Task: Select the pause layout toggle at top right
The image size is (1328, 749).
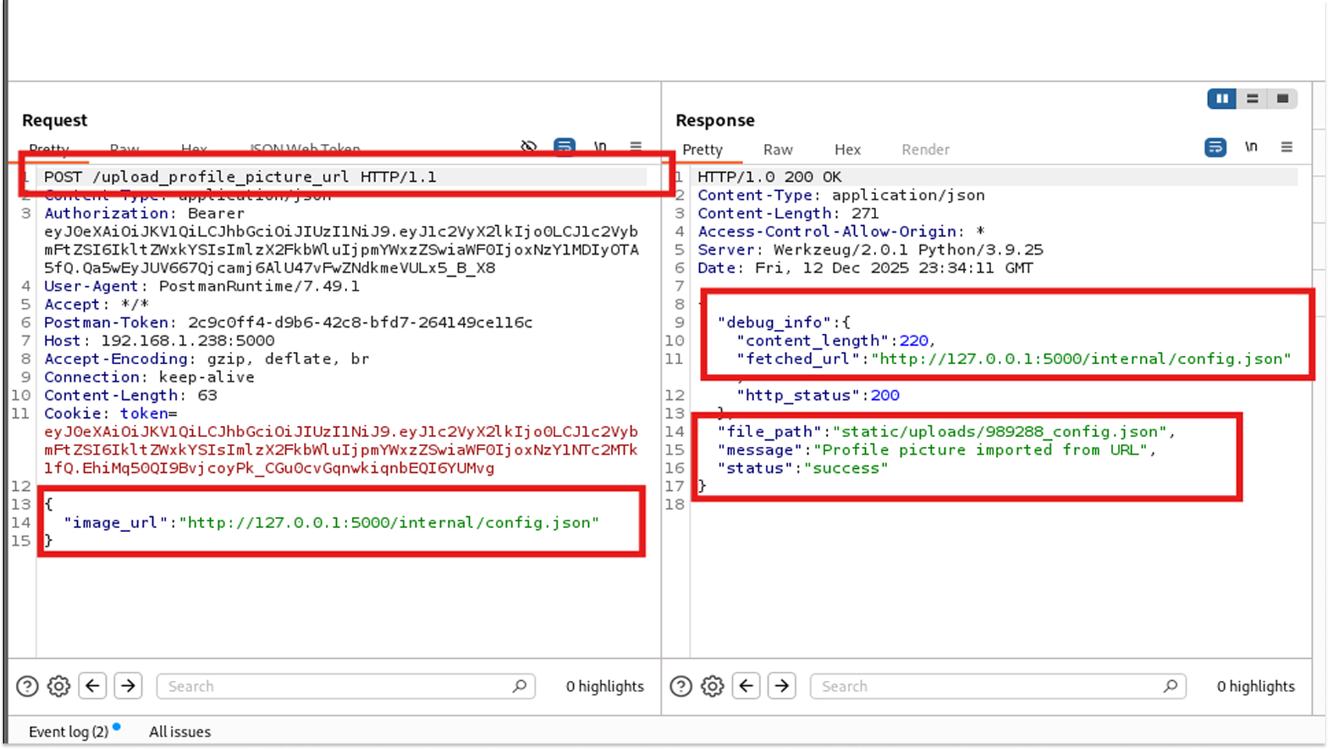Action: 1222,98
